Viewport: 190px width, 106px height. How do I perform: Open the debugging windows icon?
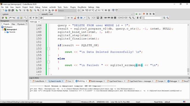click(x=113, y=10)
